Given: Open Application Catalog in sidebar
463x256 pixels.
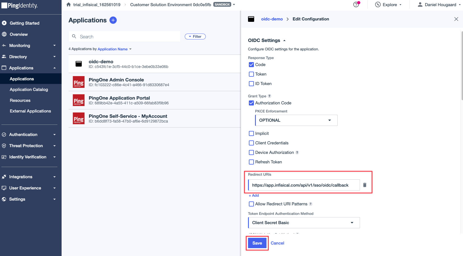Looking at the screenshot, I should 29,90.
